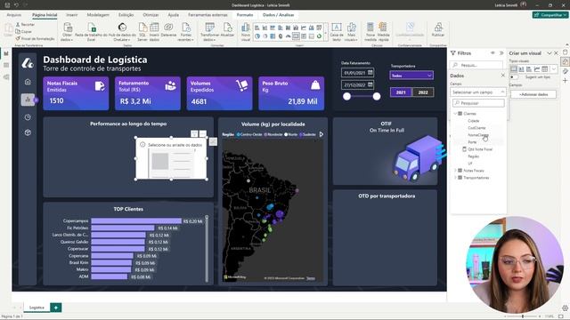The width and height of the screenshot is (570, 320).
Task: Open the Arquivo menu tab
Action: (x=14, y=15)
